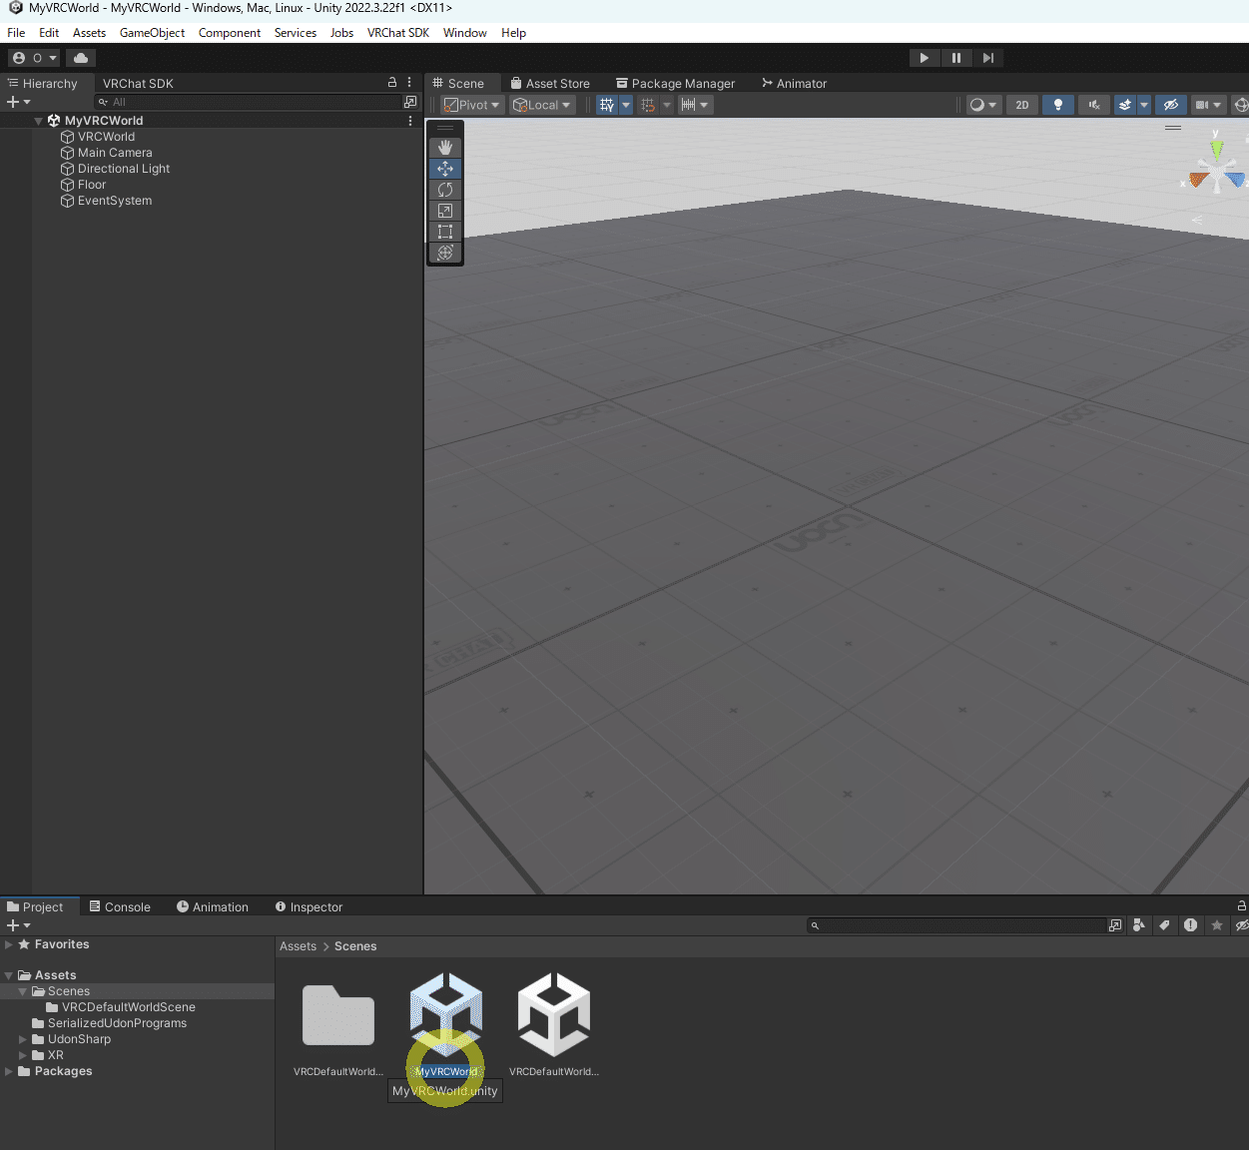1249x1150 pixels.
Task: Search by type in Project panel
Action: 1139,925
